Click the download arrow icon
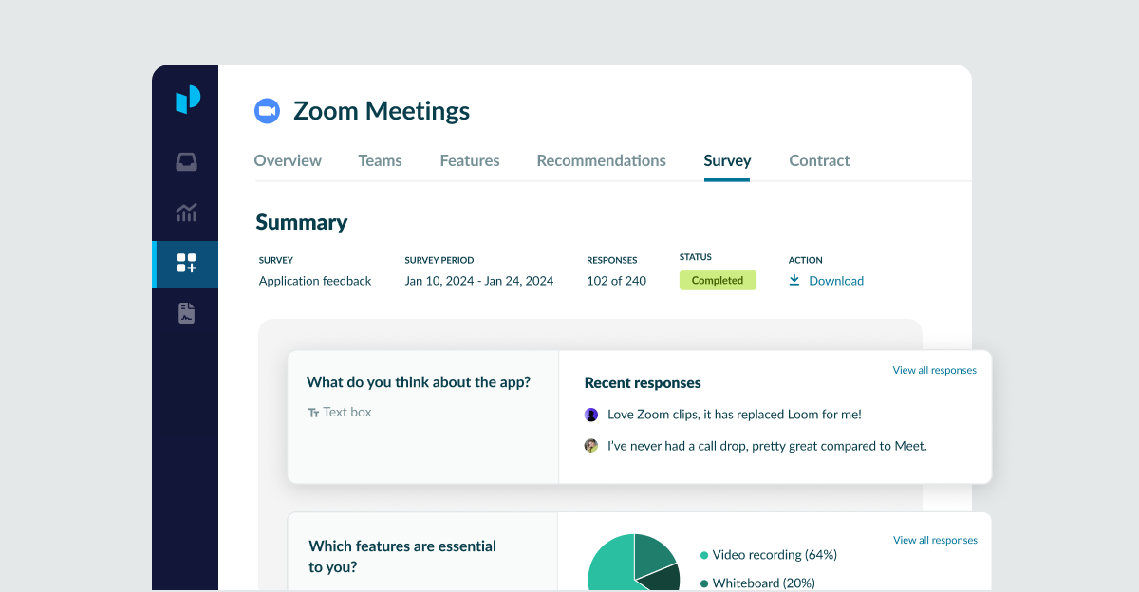The height and width of the screenshot is (592, 1139). (794, 281)
